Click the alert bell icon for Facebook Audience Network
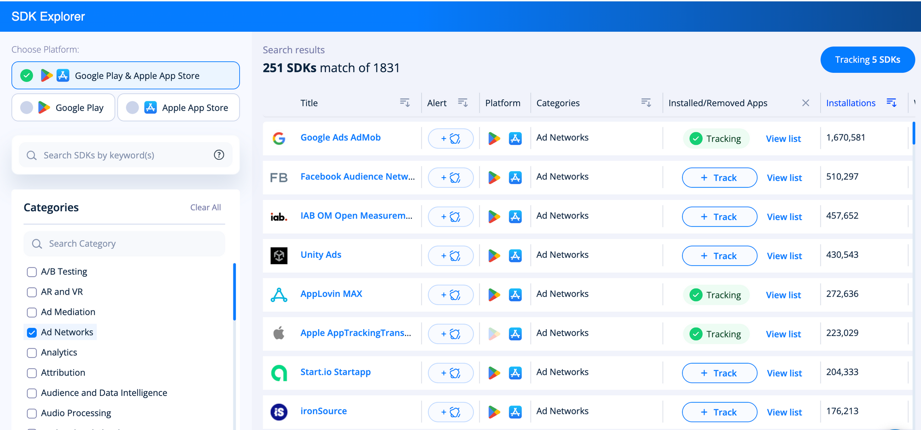The image size is (921, 430). [450, 177]
